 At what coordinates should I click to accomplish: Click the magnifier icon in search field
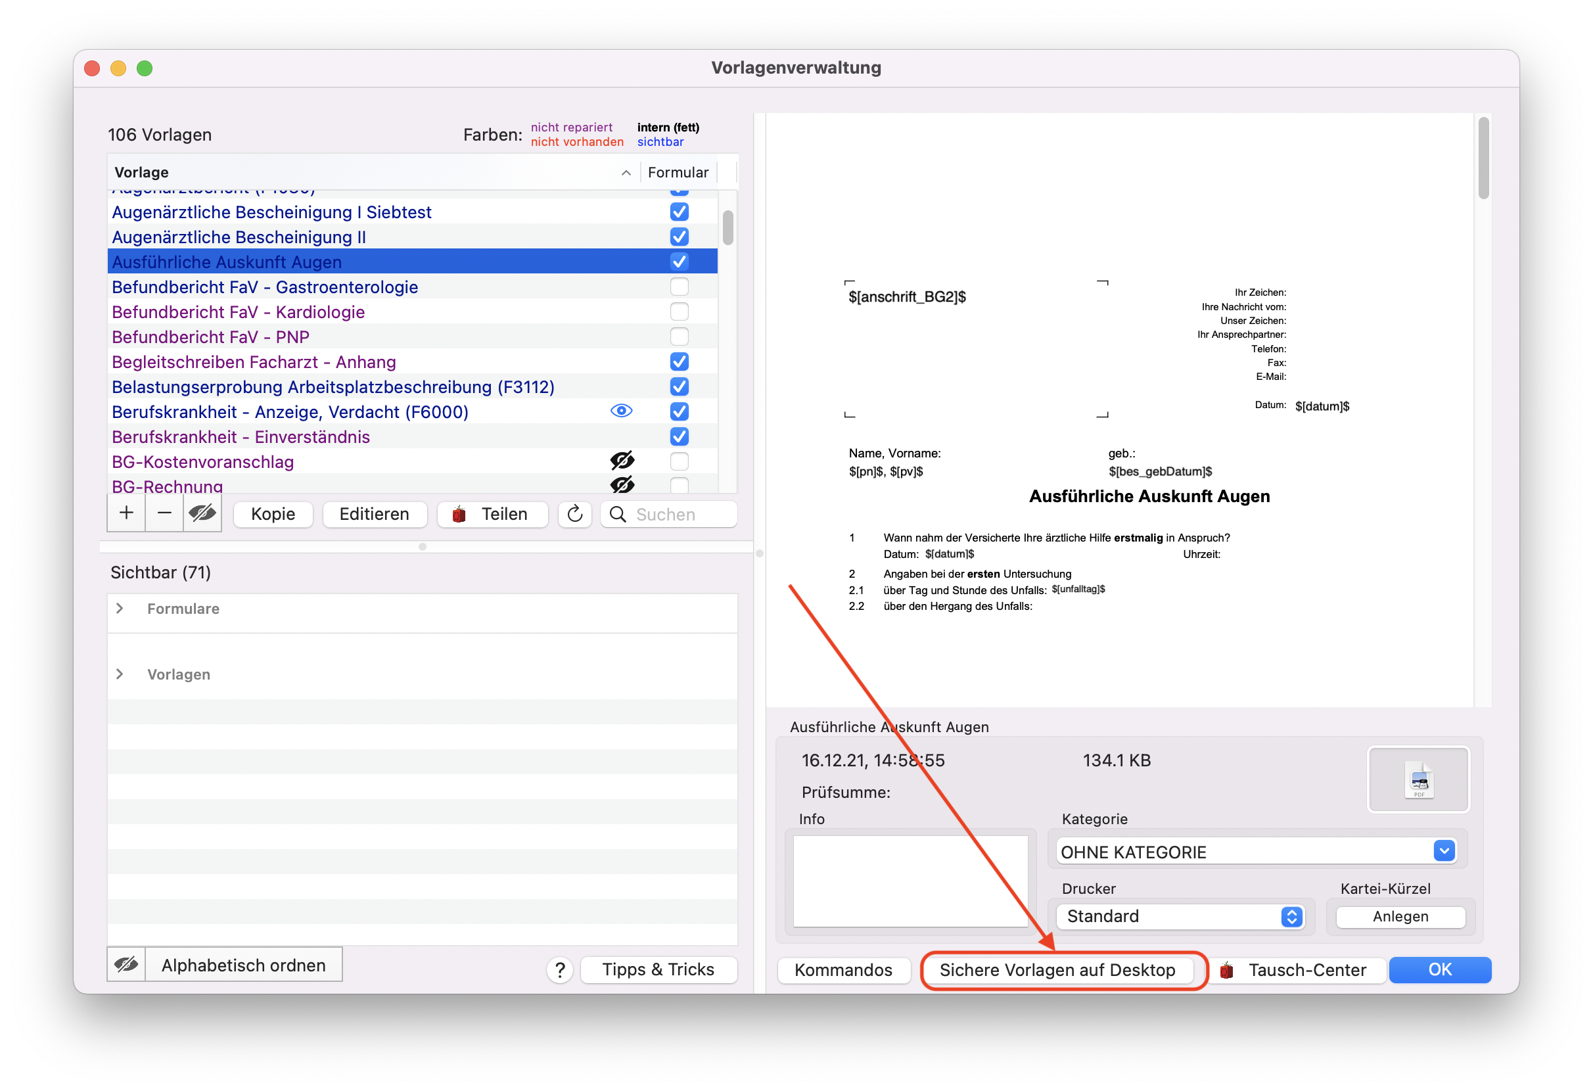(618, 515)
